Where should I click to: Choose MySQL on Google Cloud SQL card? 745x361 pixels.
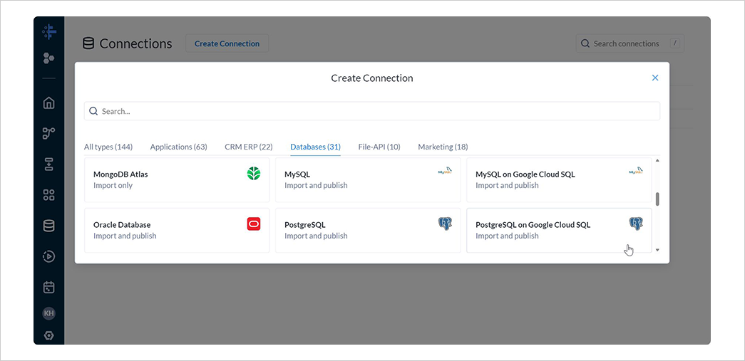559,180
